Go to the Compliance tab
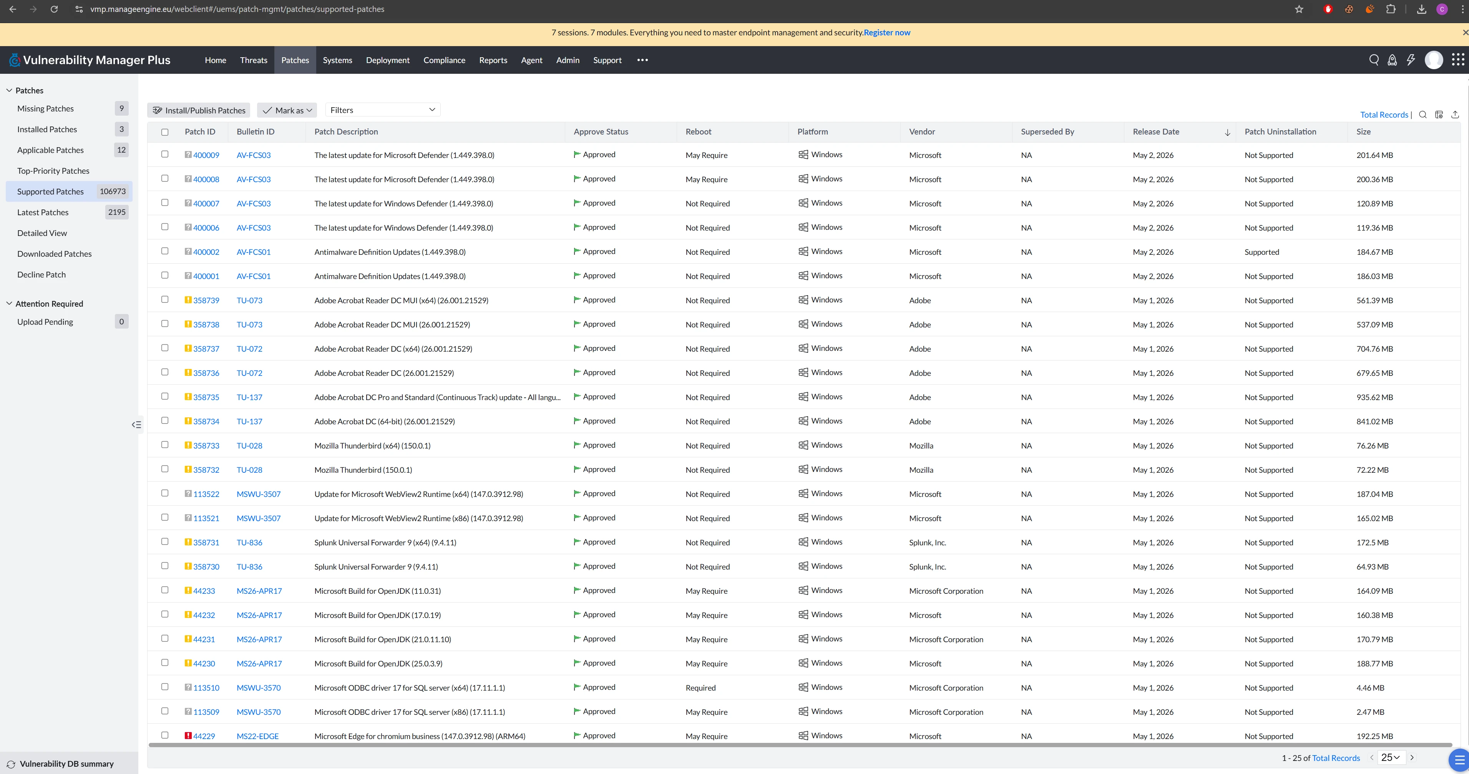Viewport: 1469px width, 774px height. [x=444, y=60]
